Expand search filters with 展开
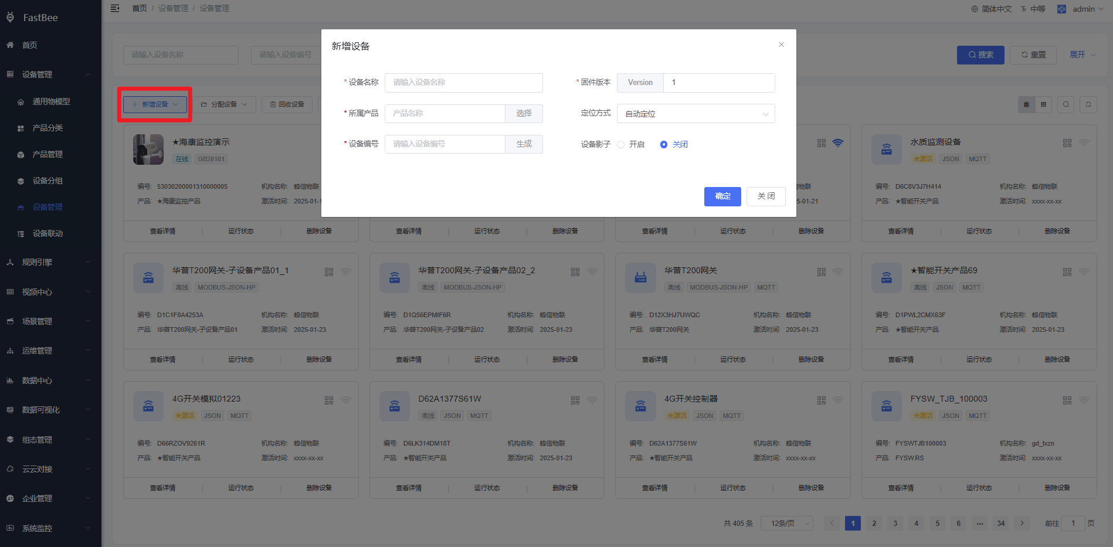This screenshot has width=1113, height=547. coord(1083,55)
